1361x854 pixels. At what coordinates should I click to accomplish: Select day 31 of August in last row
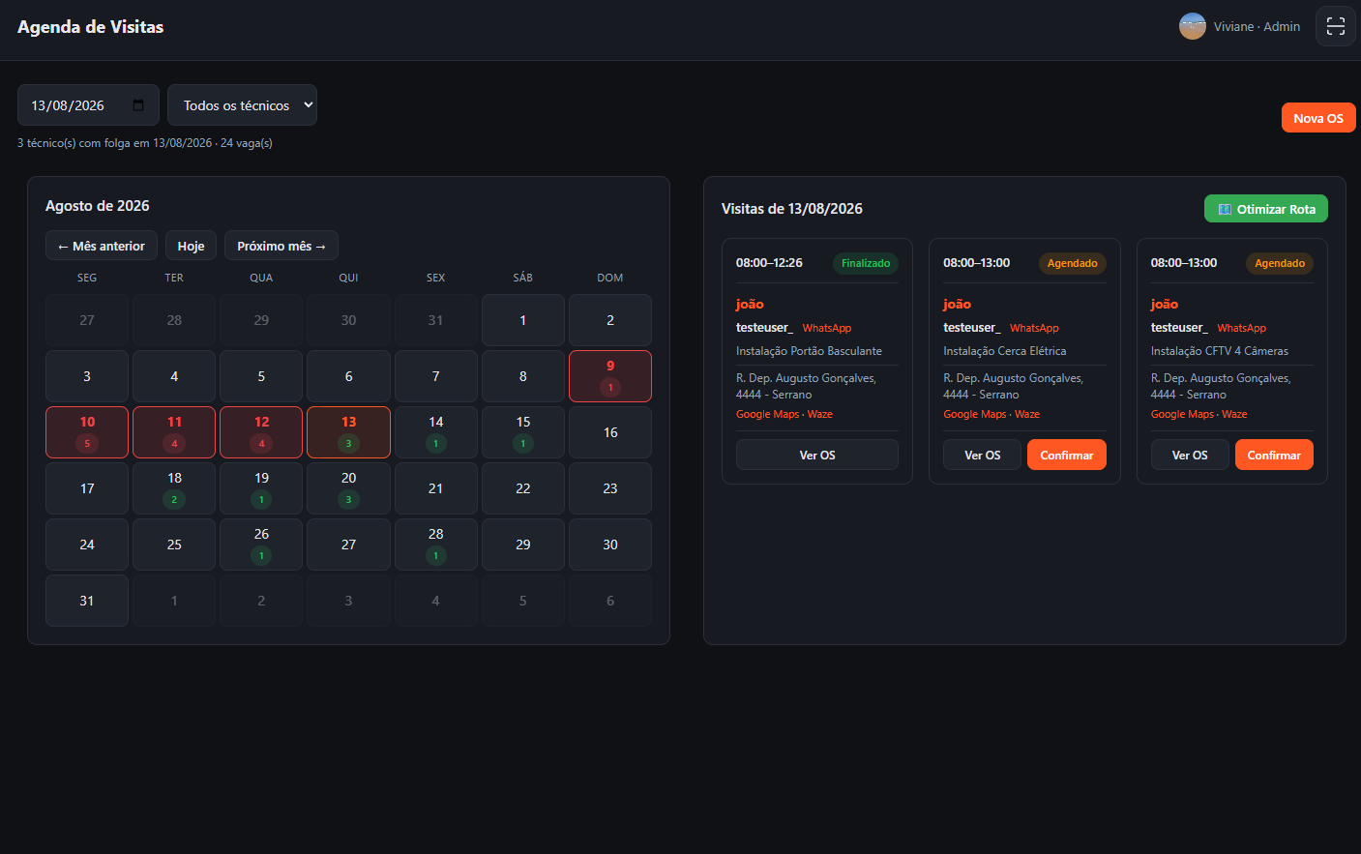pos(87,601)
